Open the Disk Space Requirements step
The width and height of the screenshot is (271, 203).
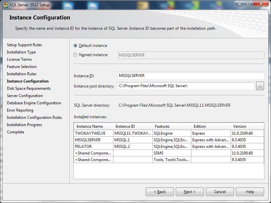click(x=29, y=88)
